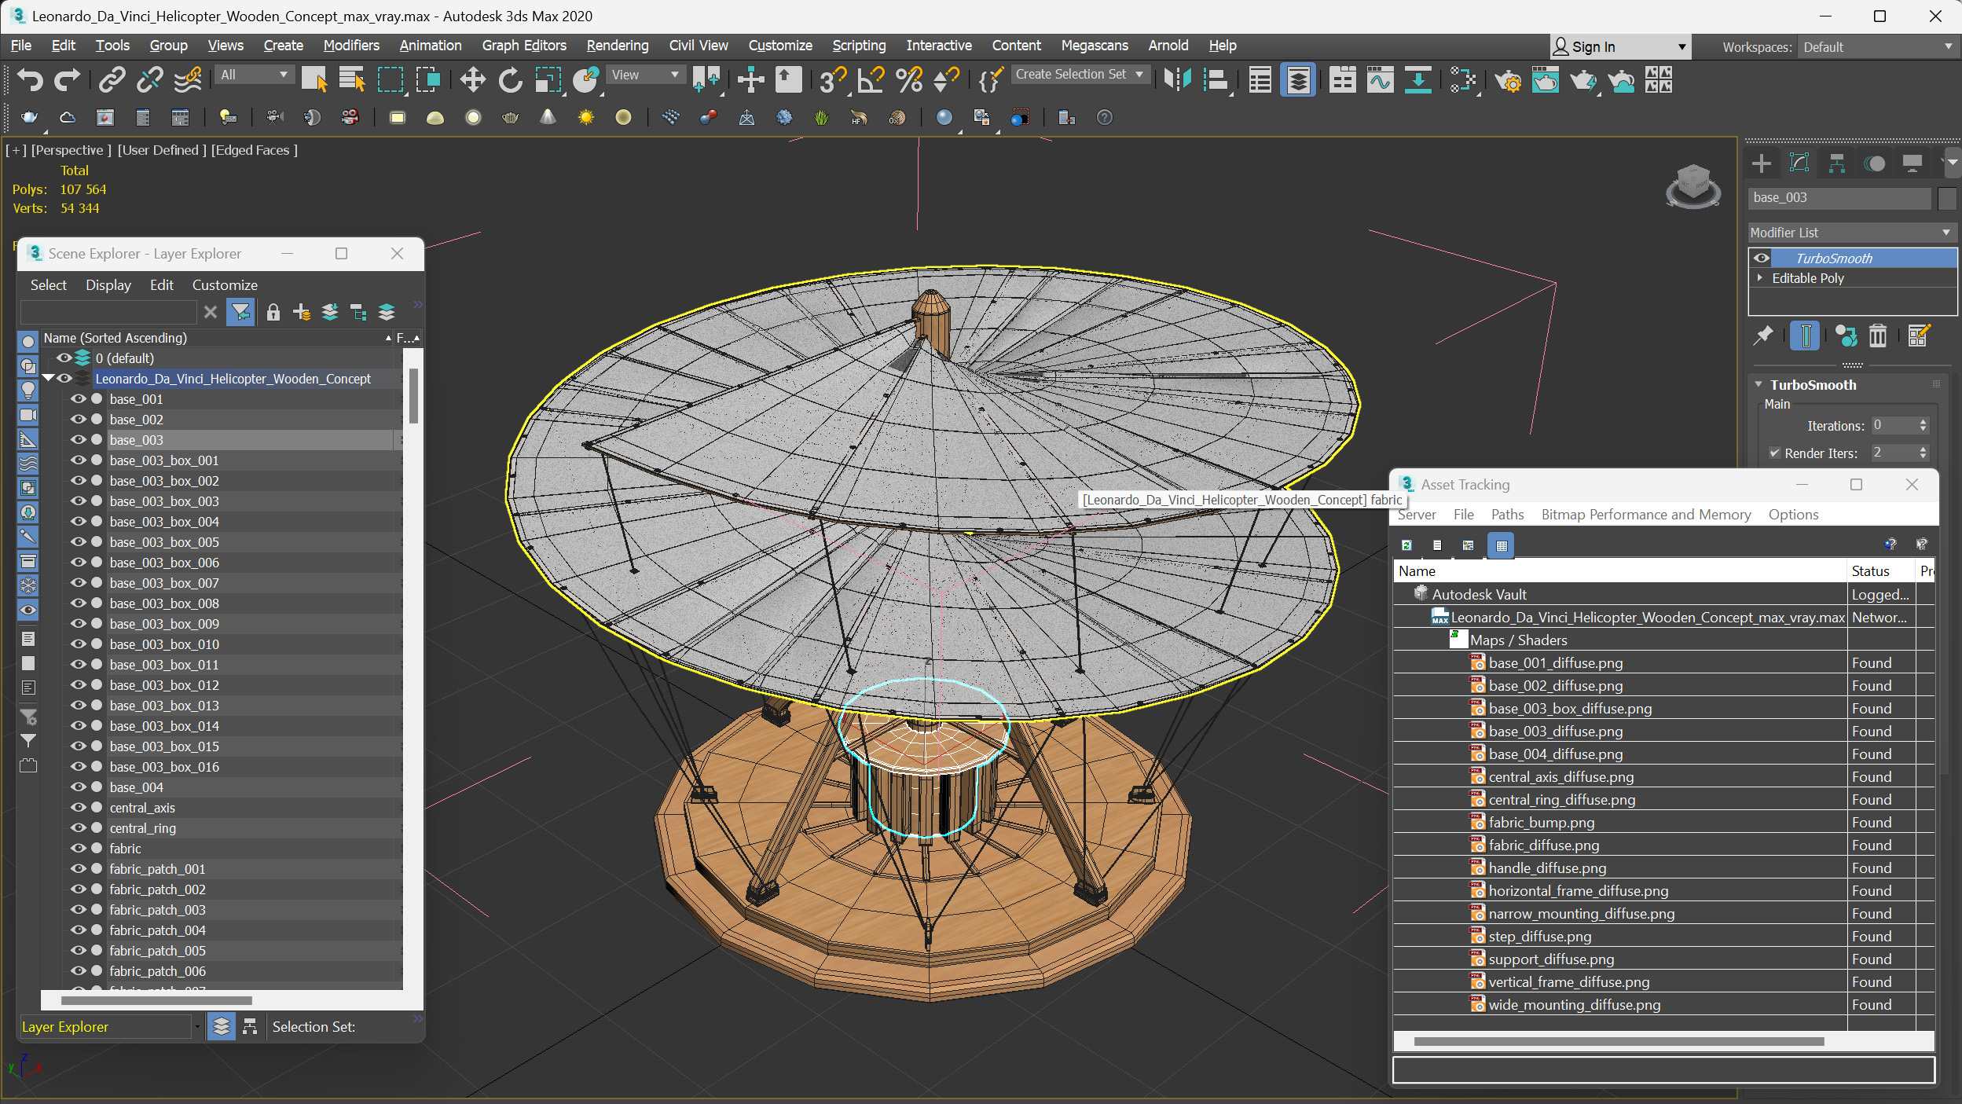Click the object color swatch beside base_003
1962x1104 pixels.
tap(1946, 198)
